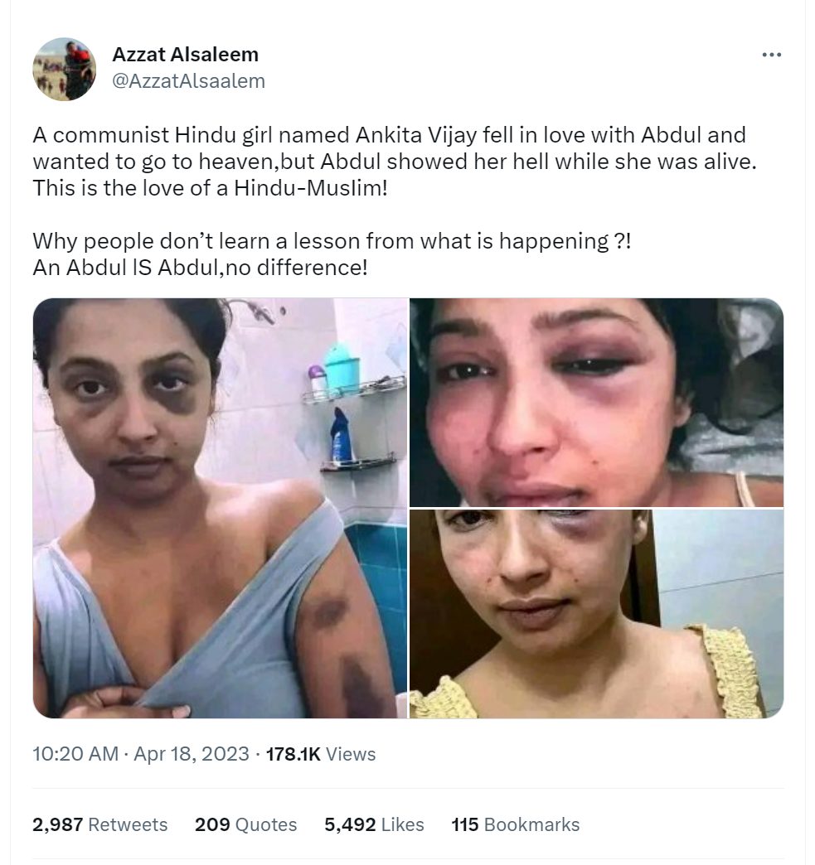Click the tweet's first paragraph text
815x865 pixels.
coord(395,162)
